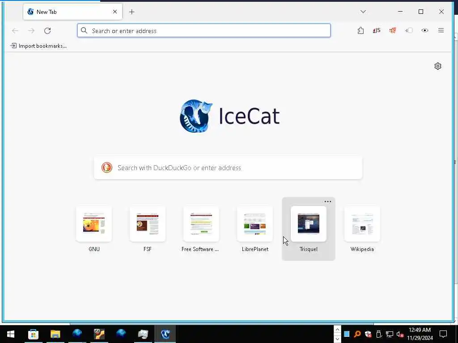Open the IceCat hamburger application menu
Image resolution: width=458 pixels, height=343 pixels.
tap(441, 30)
